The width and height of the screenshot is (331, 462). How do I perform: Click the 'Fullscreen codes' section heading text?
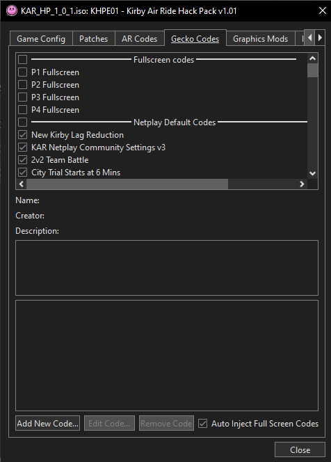(163, 60)
